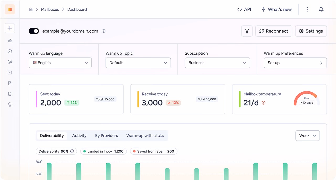The height and width of the screenshot is (180, 336).
Task: Click the green 12% up-trend badge
Action: tap(72, 103)
